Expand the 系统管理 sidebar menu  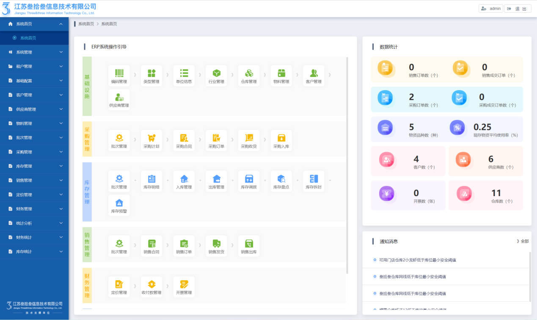click(34, 52)
